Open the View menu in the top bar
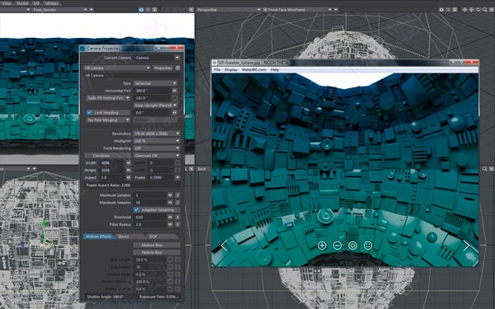 7,3
